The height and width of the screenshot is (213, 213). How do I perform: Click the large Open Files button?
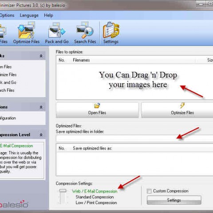pos(97,110)
